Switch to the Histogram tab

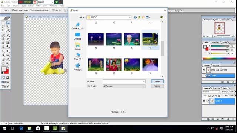pos(226,20)
